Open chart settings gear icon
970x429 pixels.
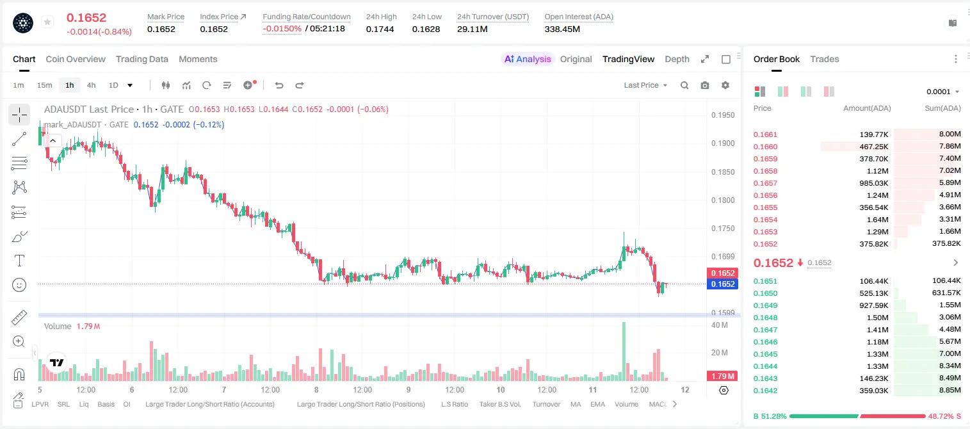coord(725,85)
